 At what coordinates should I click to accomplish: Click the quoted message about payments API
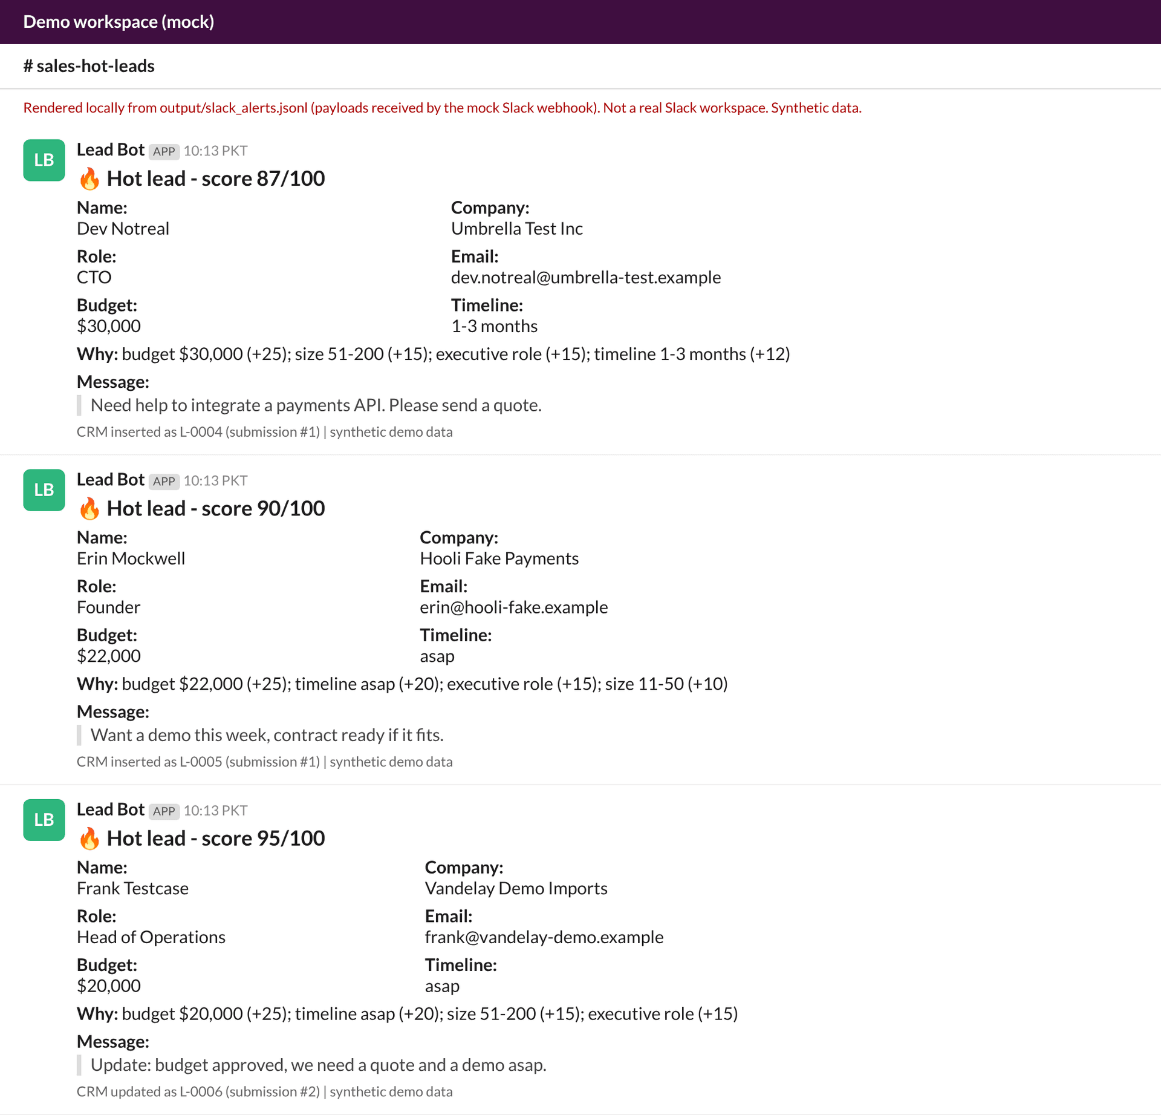pyautogui.click(x=316, y=405)
